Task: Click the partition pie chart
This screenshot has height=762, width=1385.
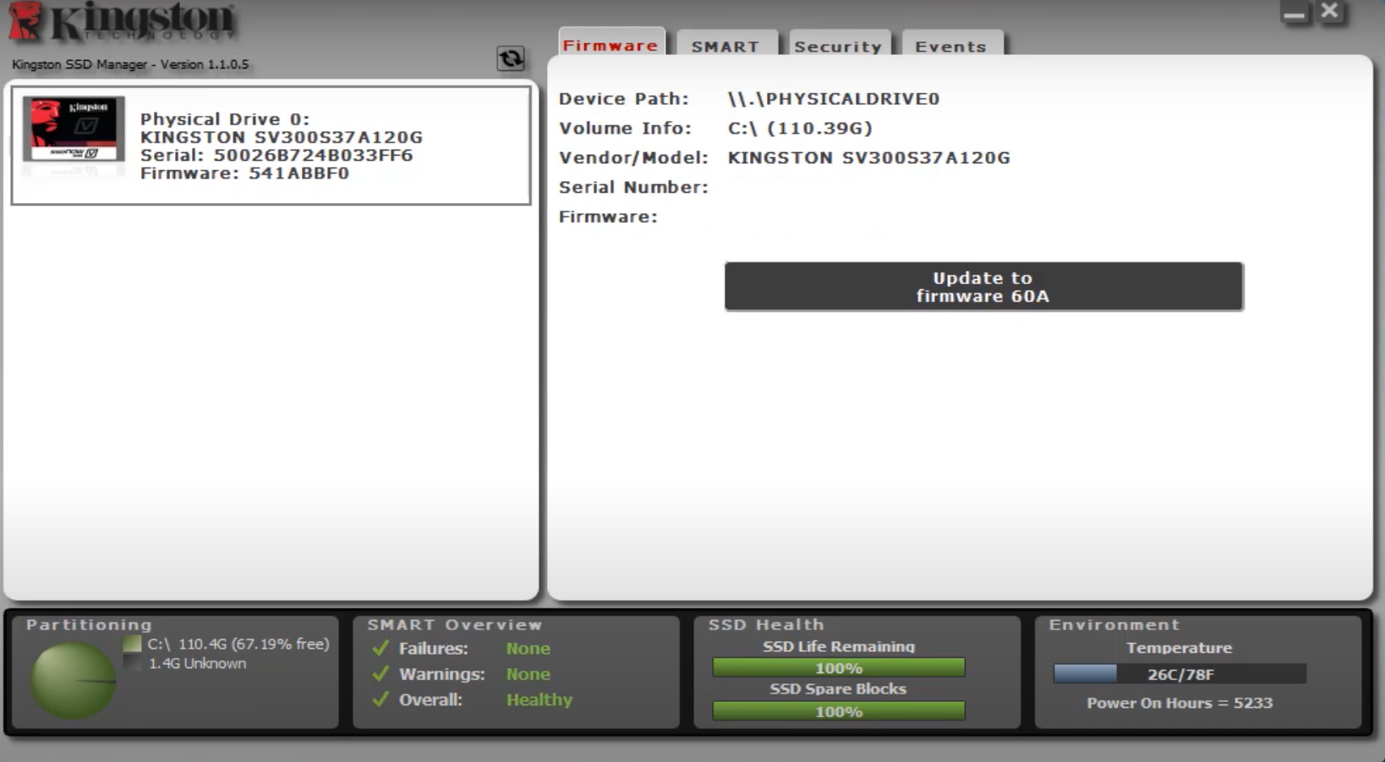Action: pyautogui.click(x=73, y=680)
